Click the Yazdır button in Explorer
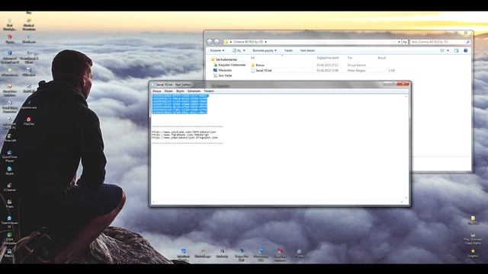Screen dimensions: 488x274 coord(288,50)
